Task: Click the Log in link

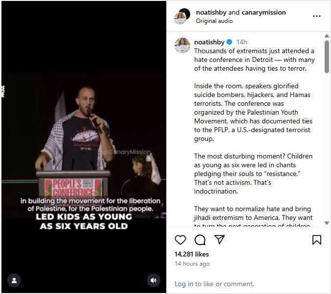Action: 184,284
